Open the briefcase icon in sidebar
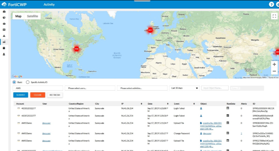This screenshot has width=279, height=151. pos(4,24)
